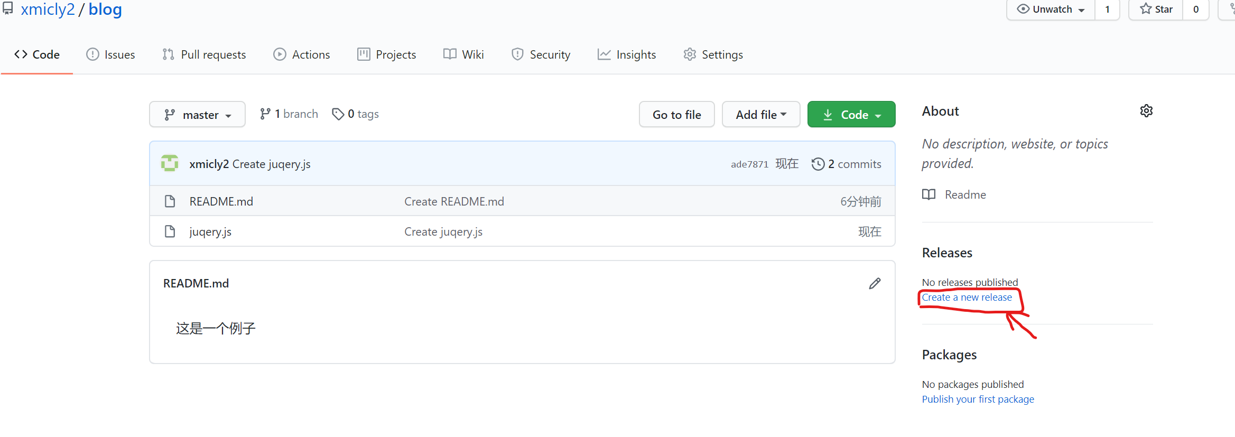Open the Projects tab

click(386, 54)
